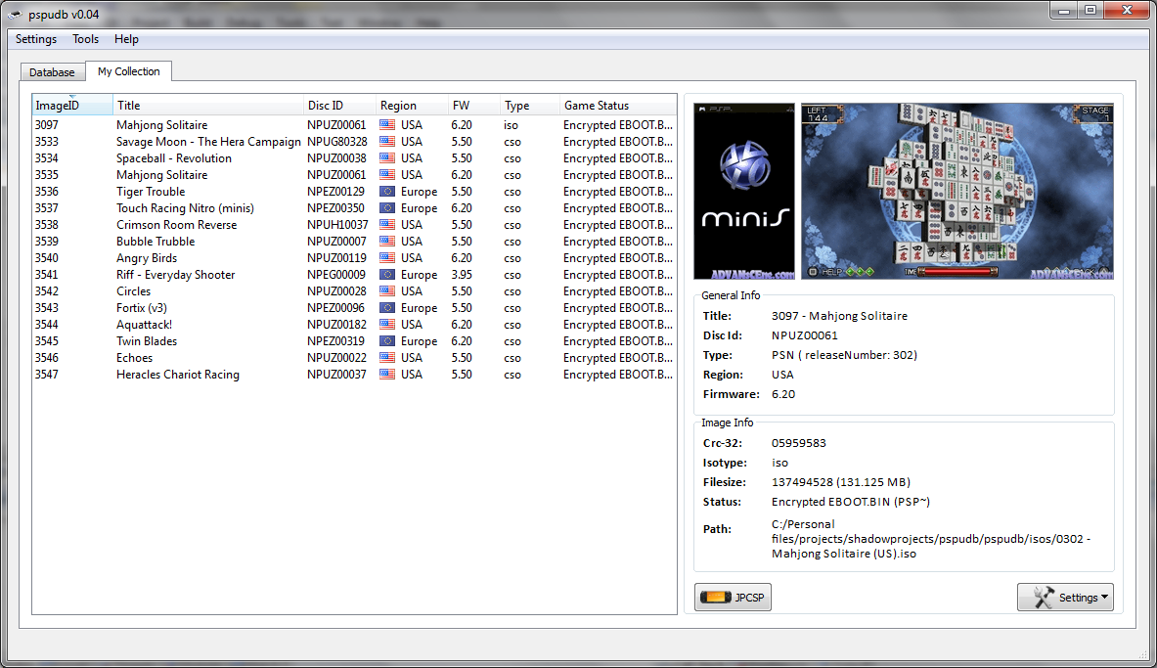Click USA flag in Echoes row
This screenshot has height=668, width=1157.
tap(387, 357)
